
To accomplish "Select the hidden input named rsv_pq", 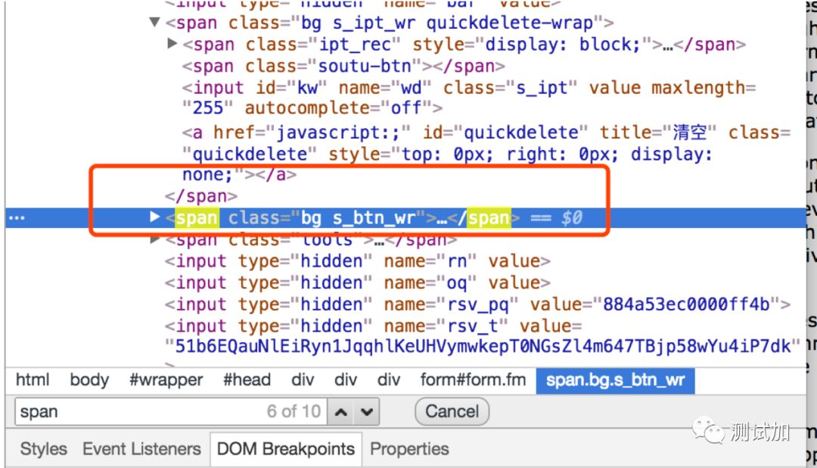I will tap(477, 304).
